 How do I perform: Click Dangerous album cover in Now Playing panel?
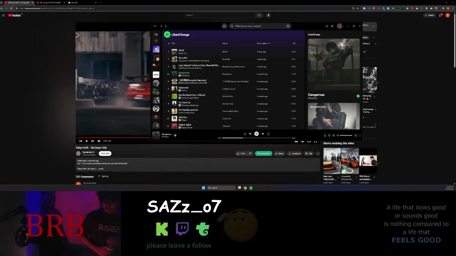(x=334, y=64)
